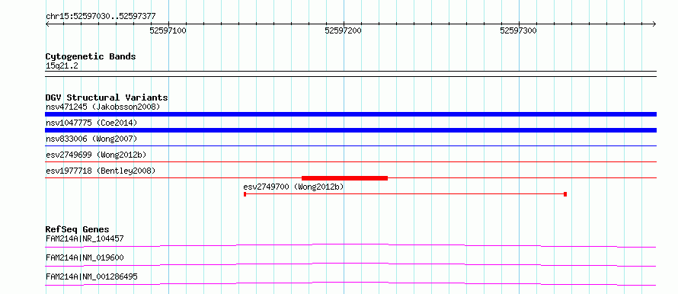Screen dimensions: 678x294
Task: Click the right end marker of esv2749700
Action: 565,194
